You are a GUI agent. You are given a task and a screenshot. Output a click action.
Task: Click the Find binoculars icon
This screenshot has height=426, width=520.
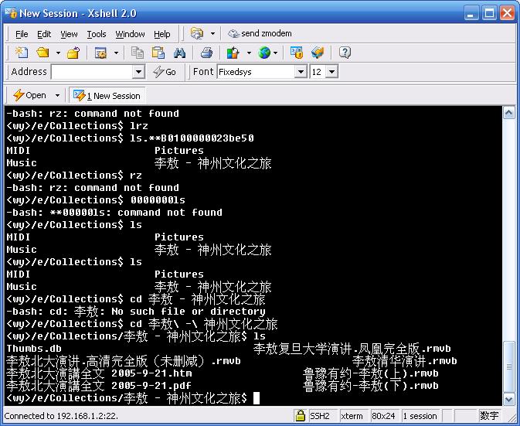click(179, 53)
